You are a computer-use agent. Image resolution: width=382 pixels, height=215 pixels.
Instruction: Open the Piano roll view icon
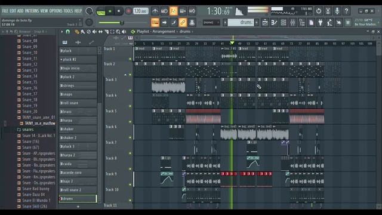(275, 23)
